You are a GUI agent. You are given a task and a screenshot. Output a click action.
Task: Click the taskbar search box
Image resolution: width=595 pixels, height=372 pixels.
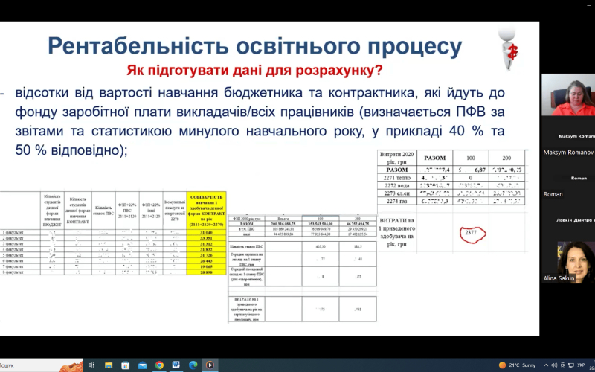pos(41,365)
